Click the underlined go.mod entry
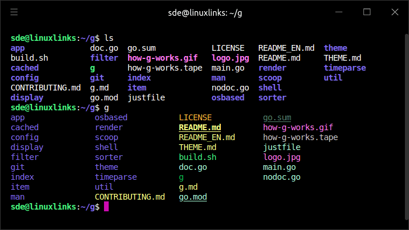 click(193, 197)
